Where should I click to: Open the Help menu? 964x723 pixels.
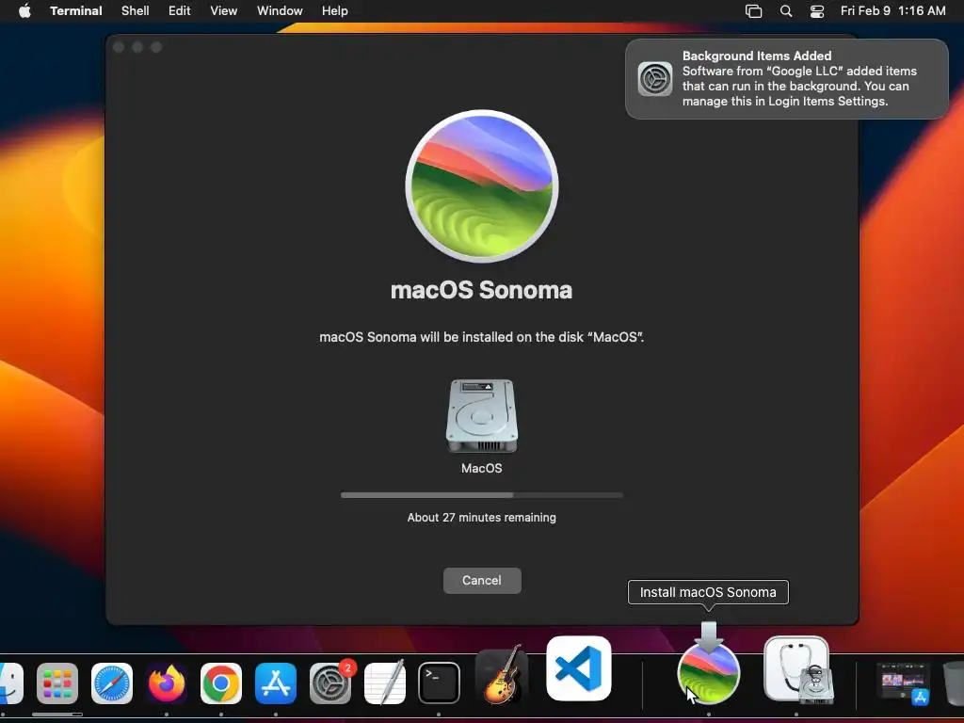coord(335,10)
